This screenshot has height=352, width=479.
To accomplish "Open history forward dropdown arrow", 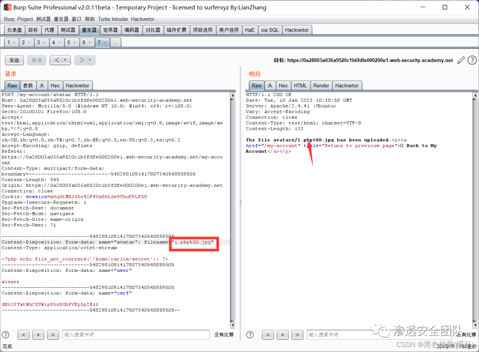I will (x=90, y=60).
